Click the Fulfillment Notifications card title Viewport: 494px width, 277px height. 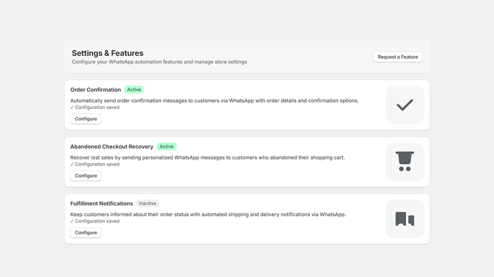[x=101, y=203]
